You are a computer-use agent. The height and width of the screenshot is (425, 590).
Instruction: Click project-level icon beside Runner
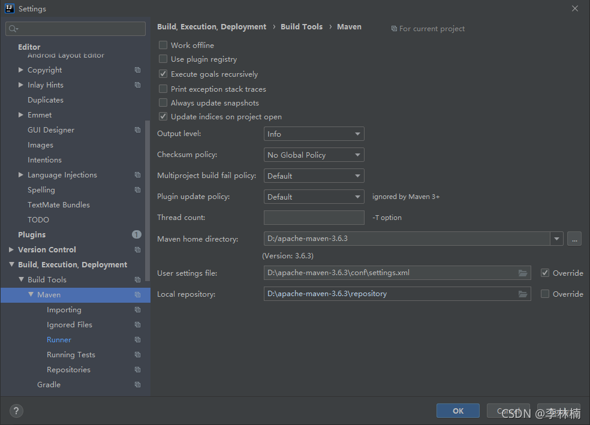click(138, 340)
